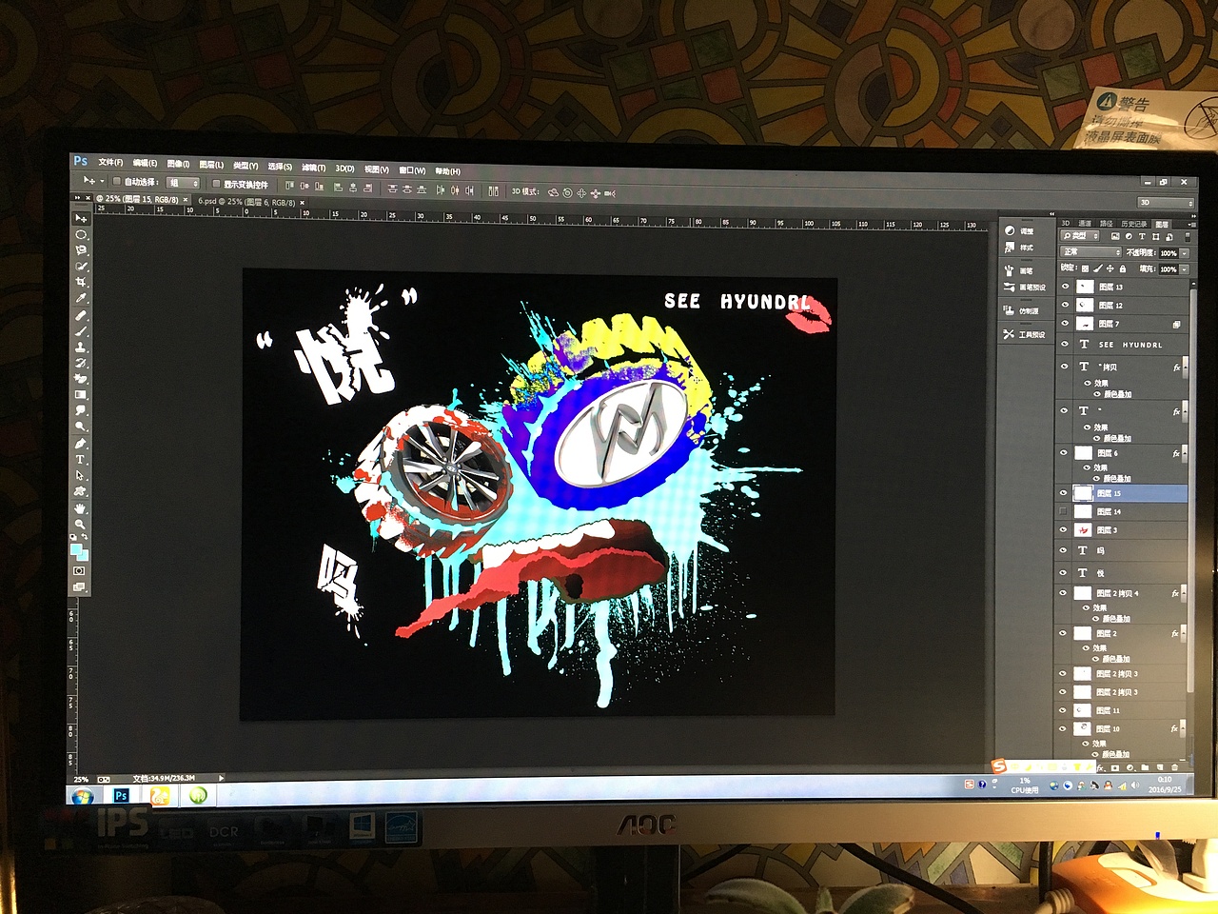The image size is (1218, 914).
Task: Hide the SEE HYUNDRL text layer
Action: [1065, 344]
